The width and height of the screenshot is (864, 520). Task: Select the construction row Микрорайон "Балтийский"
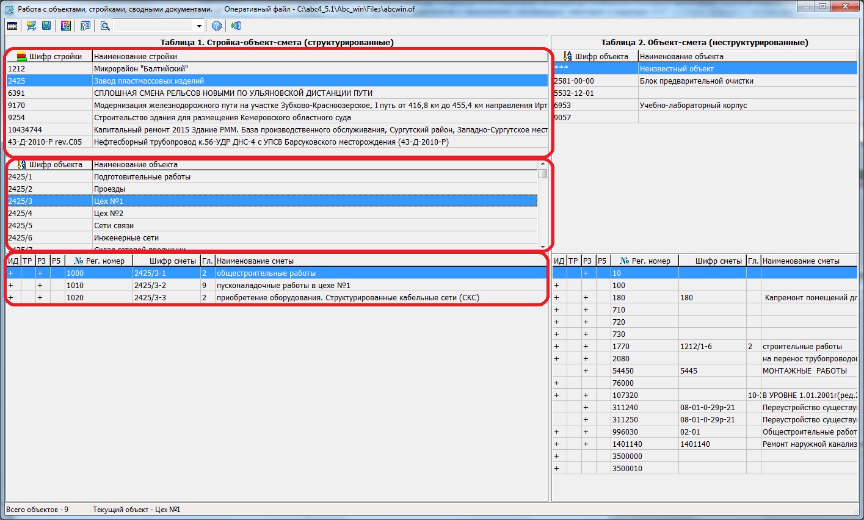coord(277,68)
